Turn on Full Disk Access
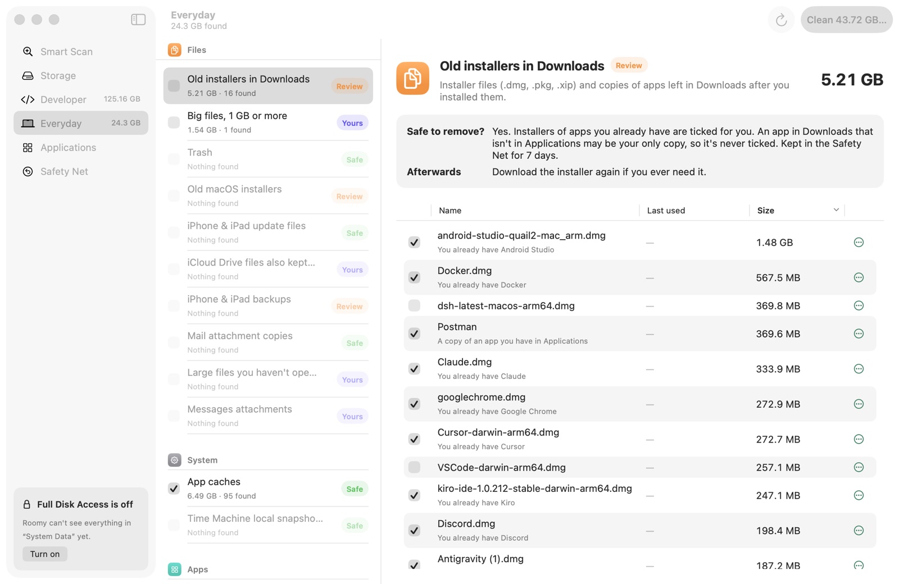Image resolution: width=899 pixels, height=584 pixels. (x=45, y=554)
